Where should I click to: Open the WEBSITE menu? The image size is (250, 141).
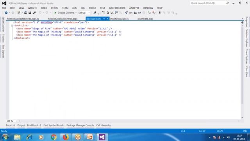pos(32,8)
